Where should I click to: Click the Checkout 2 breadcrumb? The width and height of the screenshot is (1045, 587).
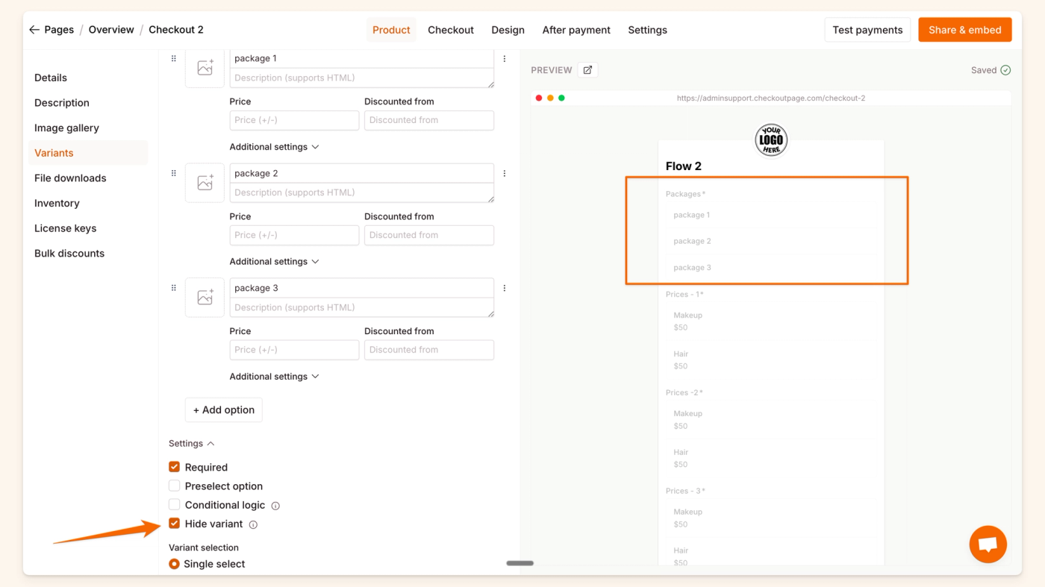(176, 30)
